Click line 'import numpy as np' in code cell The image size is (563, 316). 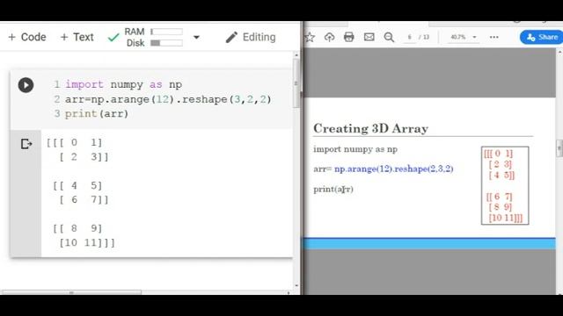[123, 84]
